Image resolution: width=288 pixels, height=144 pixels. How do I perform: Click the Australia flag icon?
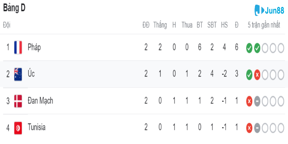point(18,74)
